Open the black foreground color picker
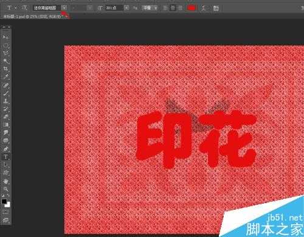304x237 pixels. point(4,201)
